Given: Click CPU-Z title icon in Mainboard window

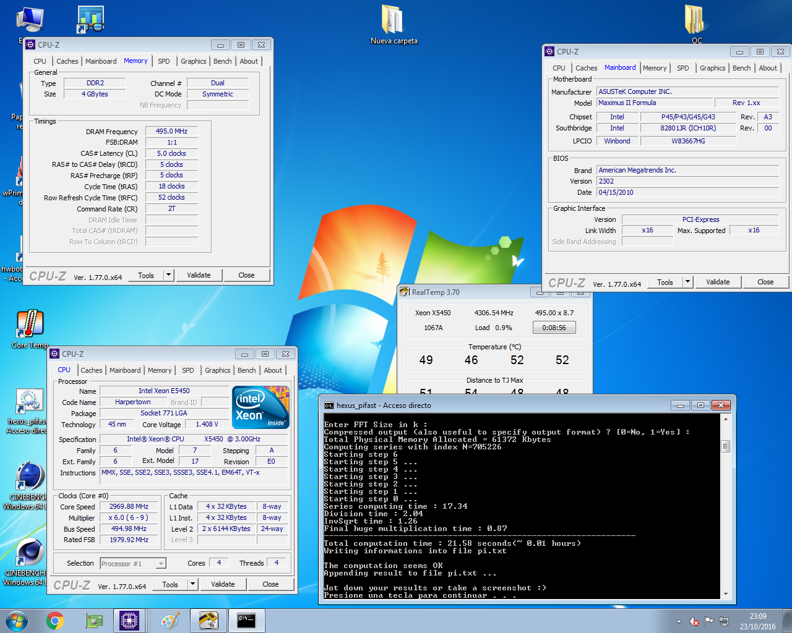Looking at the screenshot, I should 549,51.
